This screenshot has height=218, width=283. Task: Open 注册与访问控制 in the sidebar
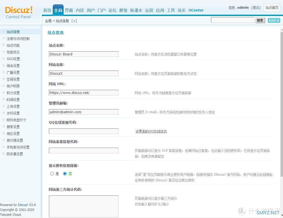18,39
